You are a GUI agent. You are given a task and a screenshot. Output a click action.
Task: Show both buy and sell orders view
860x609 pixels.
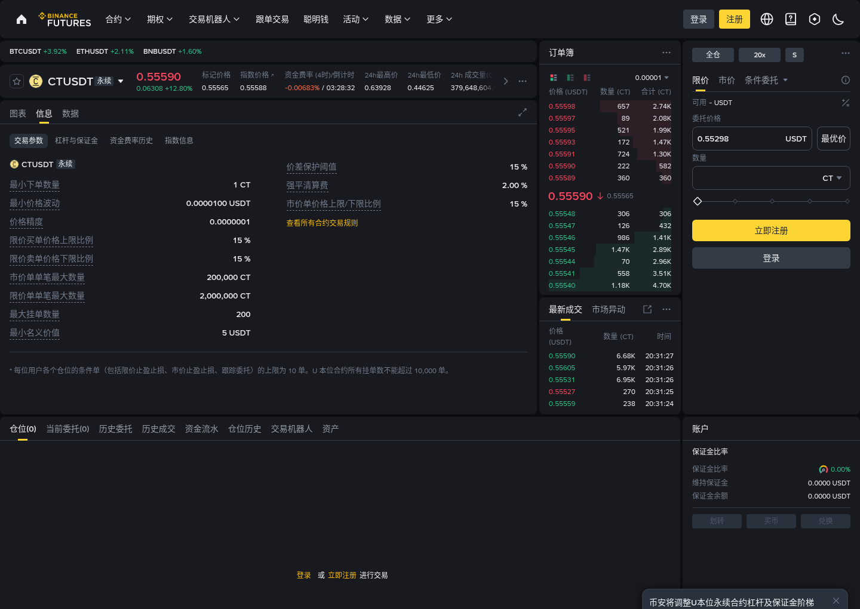[554, 78]
